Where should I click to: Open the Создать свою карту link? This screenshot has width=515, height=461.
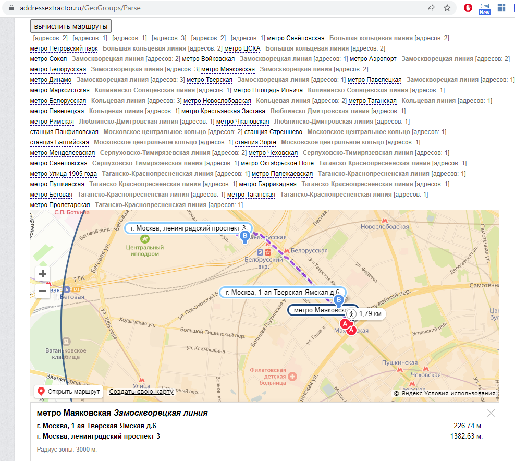coord(141,391)
